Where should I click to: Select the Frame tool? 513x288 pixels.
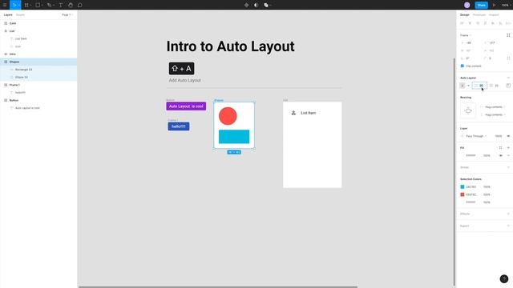(26, 5)
